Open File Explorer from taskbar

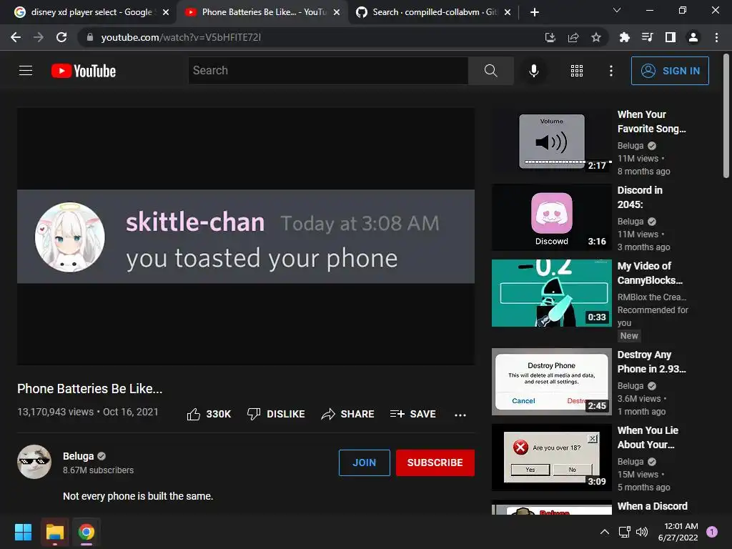pos(54,532)
